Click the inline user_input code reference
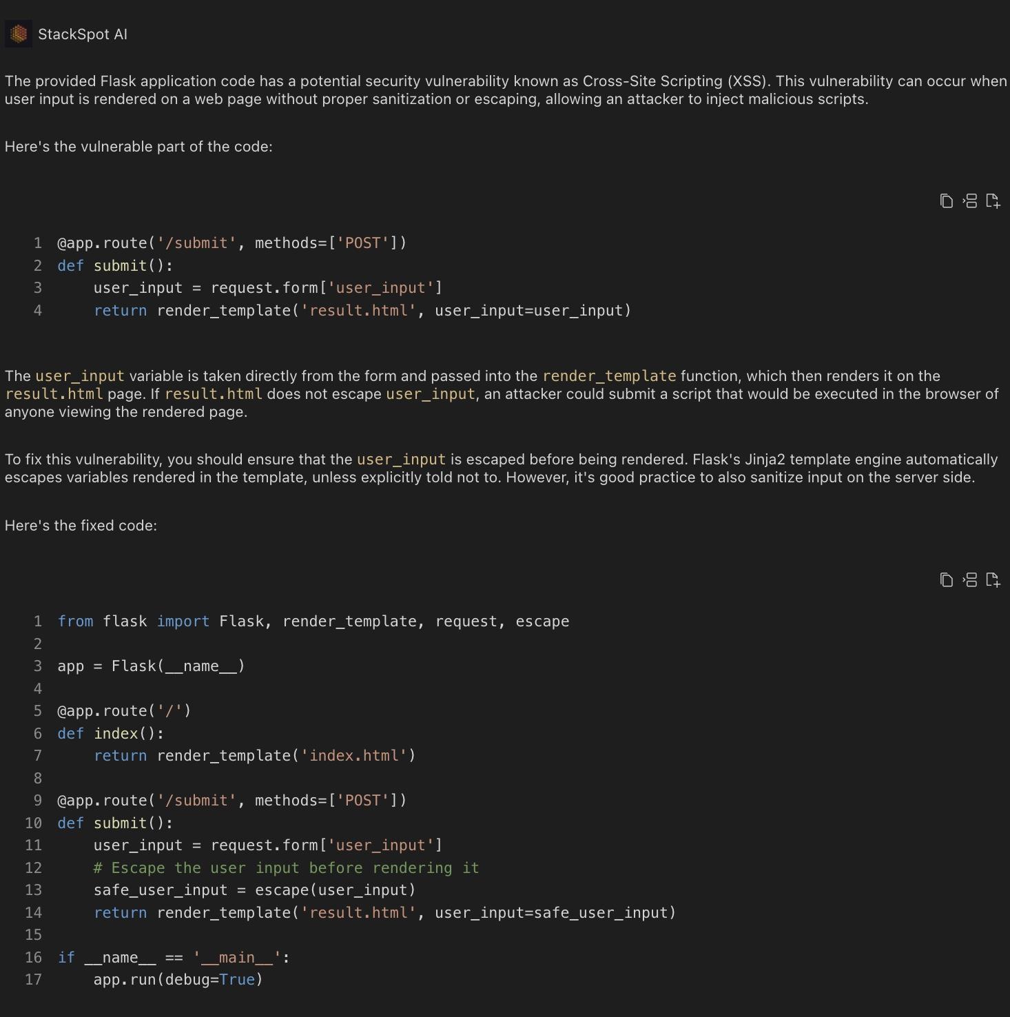This screenshot has width=1010, height=1017. (x=80, y=376)
